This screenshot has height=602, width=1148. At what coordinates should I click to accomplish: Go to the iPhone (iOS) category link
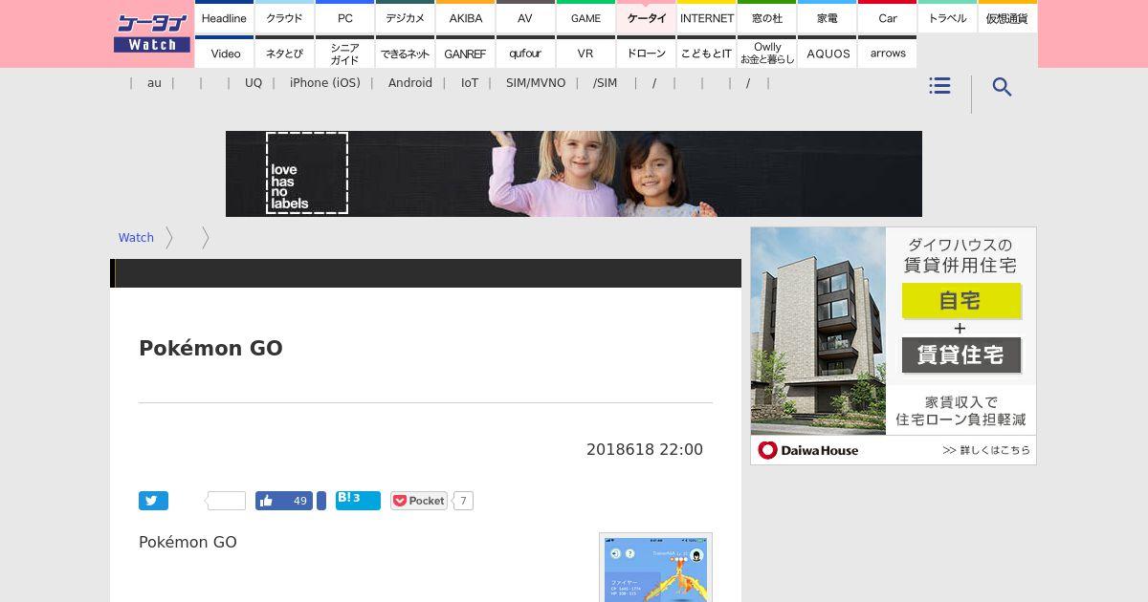[325, 83]
